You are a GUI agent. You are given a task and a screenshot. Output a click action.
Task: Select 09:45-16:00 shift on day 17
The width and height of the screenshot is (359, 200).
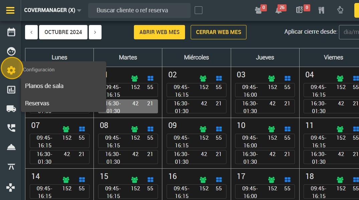pos(265,192)
